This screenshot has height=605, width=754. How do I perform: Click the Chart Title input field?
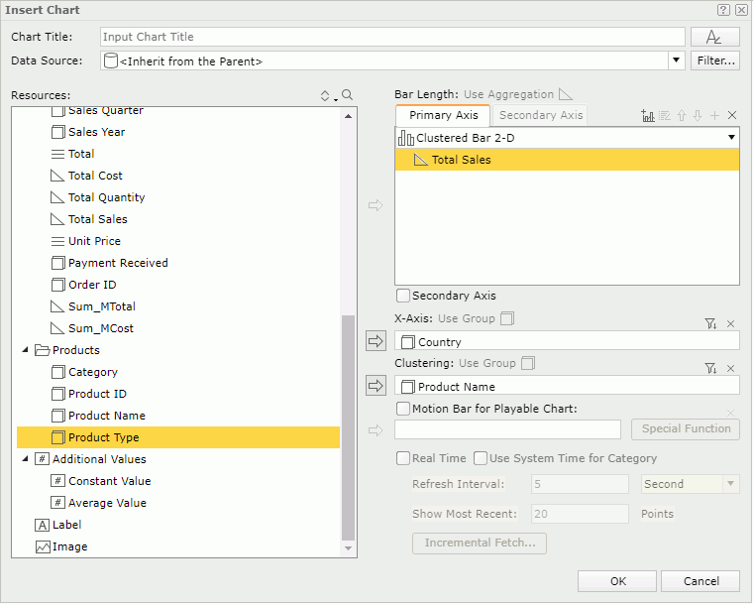(x=392, y=37)
